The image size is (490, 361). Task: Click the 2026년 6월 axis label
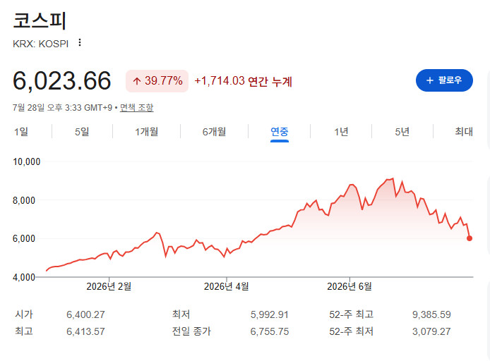pyautogui.click(x=349, y=286)
